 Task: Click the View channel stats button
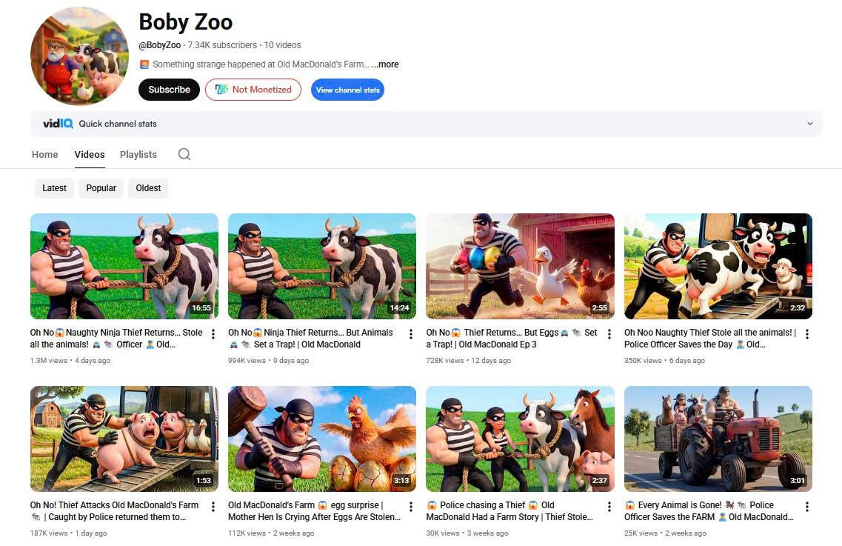click(347, 90)
